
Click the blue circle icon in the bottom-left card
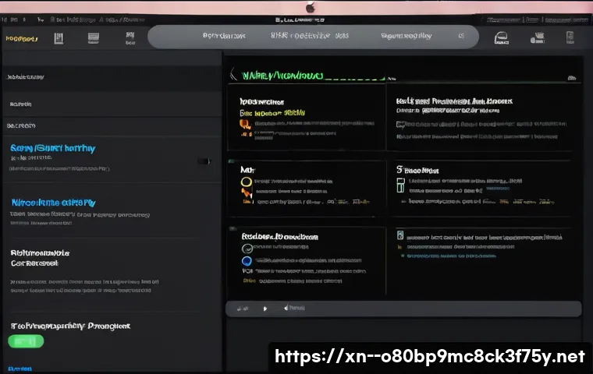[247, 261]
